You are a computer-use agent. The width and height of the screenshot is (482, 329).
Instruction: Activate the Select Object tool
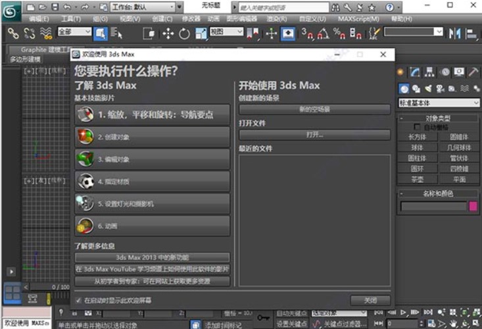(x=100, y=34)
